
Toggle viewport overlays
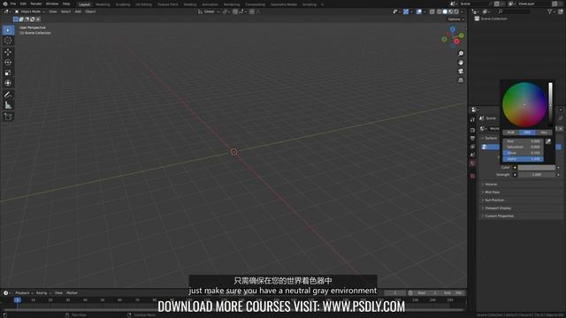(419, 11)
